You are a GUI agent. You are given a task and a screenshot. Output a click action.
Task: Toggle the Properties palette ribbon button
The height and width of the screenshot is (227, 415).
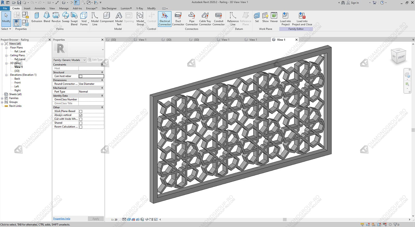17,23
